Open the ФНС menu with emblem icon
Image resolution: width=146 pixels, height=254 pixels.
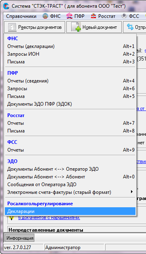point(52,16)
